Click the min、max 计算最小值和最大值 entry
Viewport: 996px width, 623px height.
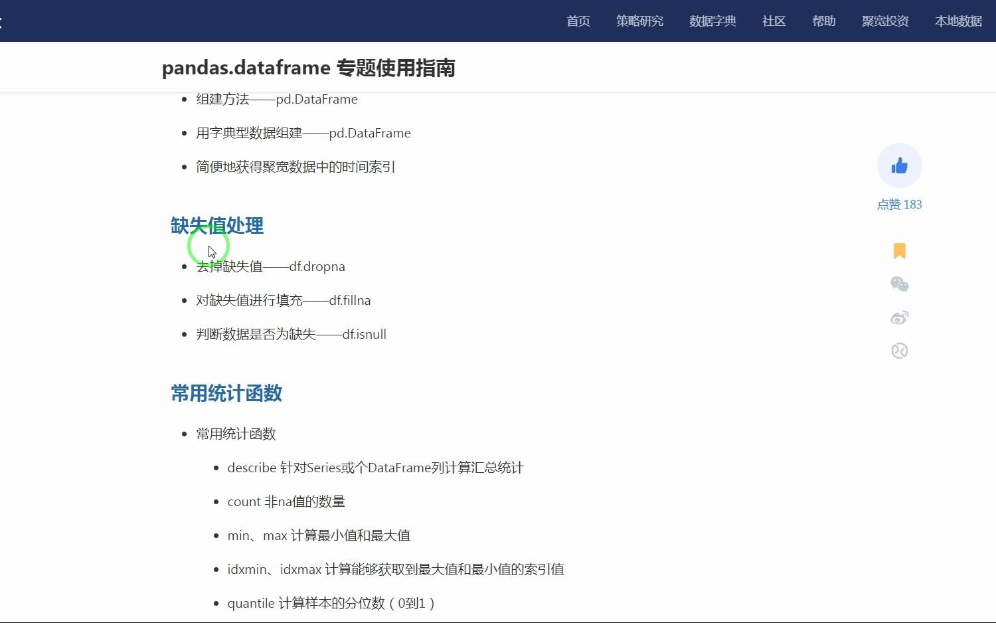click(x=319, y=535)
